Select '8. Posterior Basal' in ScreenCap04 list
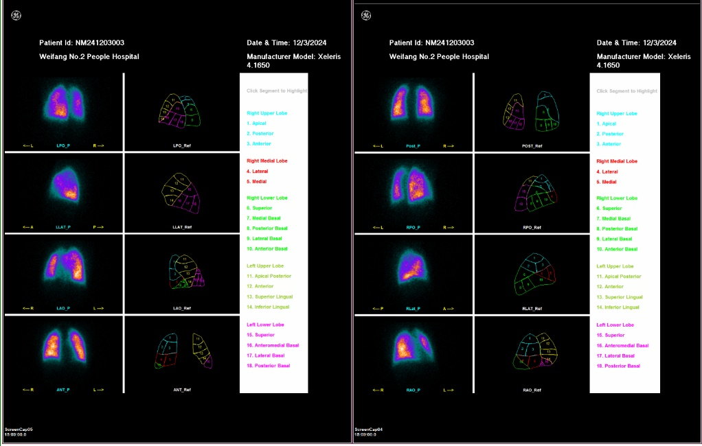 617,228
